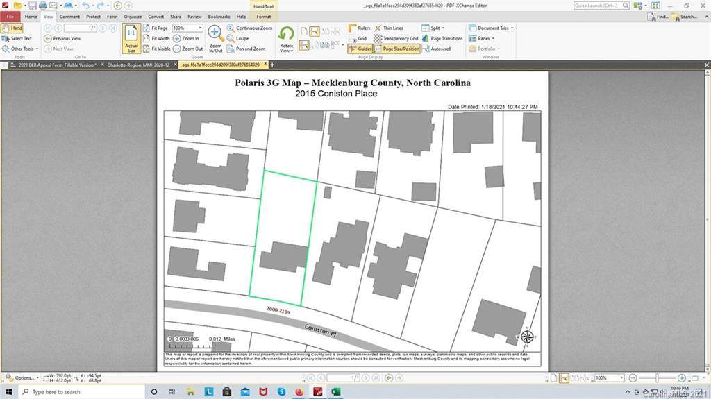Open Excel from the taskbar
The height and width of the screenshot is (399, 711).
336,392
